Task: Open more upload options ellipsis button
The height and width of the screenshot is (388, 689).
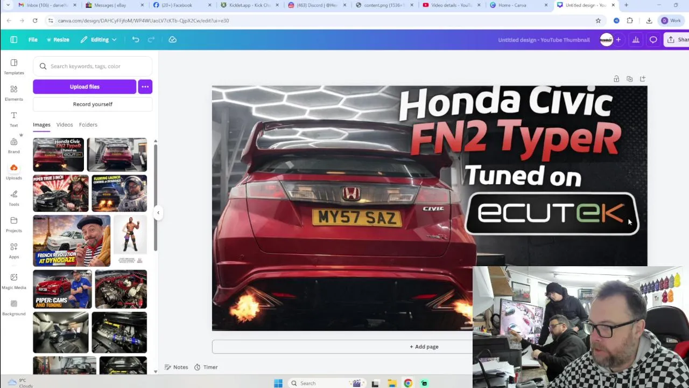Action: 145,87
